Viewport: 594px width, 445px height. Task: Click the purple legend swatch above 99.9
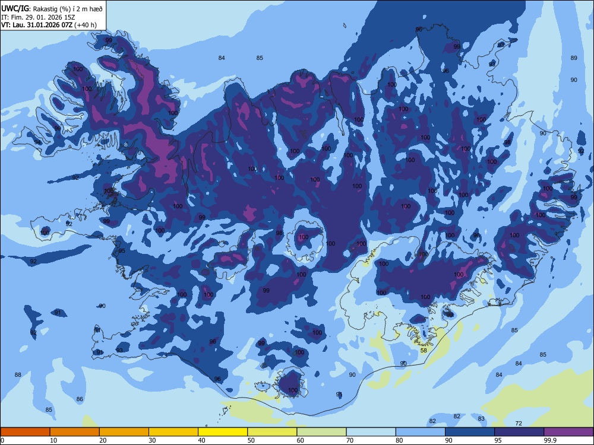point(568,432)
